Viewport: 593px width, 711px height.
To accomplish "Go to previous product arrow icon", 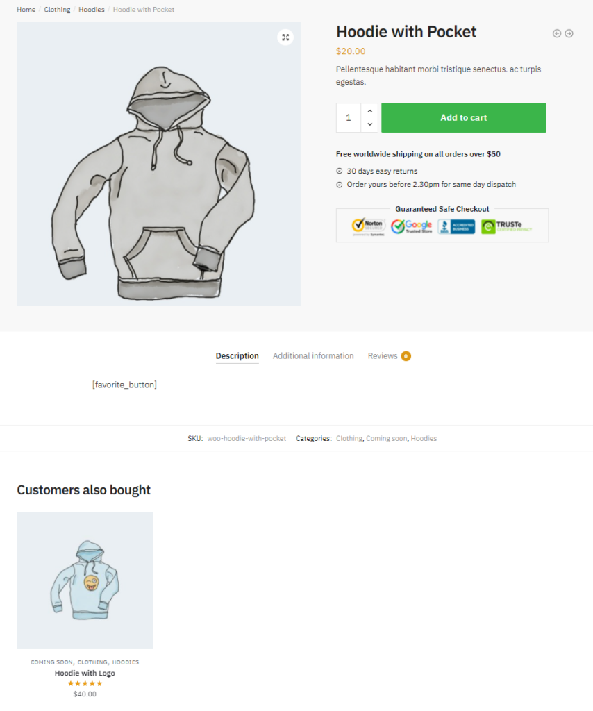I will click(x=557, y=33).
